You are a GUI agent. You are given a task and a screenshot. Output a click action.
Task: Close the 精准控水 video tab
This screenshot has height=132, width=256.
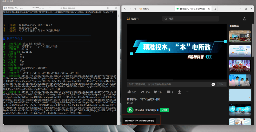(209, 9)
